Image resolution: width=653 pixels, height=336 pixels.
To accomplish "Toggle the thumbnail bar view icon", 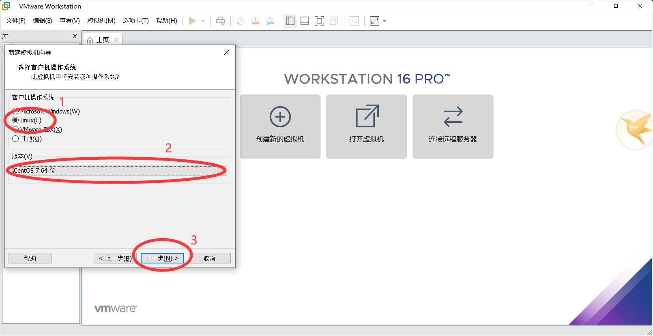I will (x=305, y=21).
